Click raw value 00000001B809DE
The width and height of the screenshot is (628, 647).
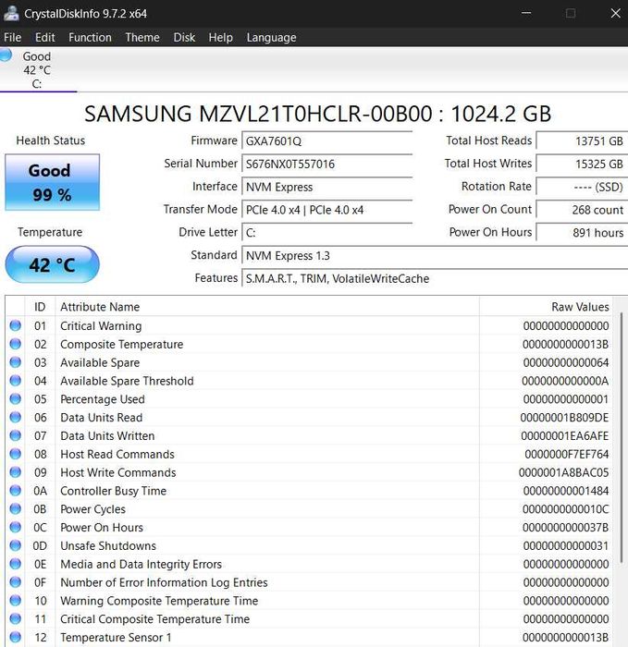[x=564, y=418]
